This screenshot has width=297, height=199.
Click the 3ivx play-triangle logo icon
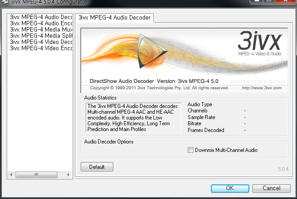pyautogui.click(x=151, y=51)
